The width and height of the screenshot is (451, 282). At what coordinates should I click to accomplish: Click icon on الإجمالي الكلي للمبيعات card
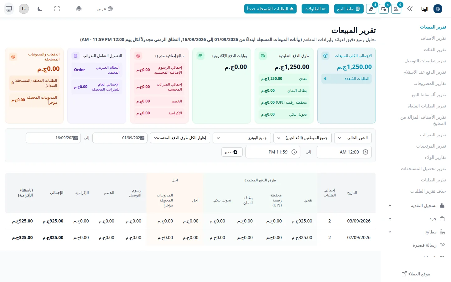tap(326, 56)
